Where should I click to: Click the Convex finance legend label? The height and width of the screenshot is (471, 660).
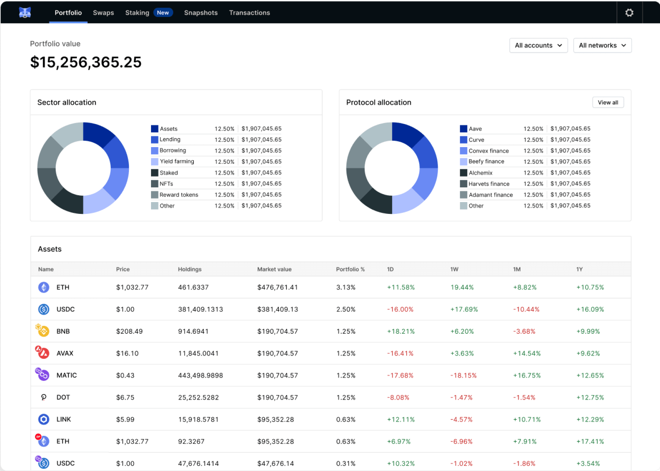[x=489, y=151]
